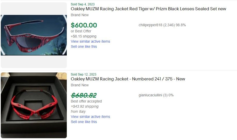Click the struck-through $680.82 price
The height and width of the screenshot is (140, 237).
[x=84, y=95]
